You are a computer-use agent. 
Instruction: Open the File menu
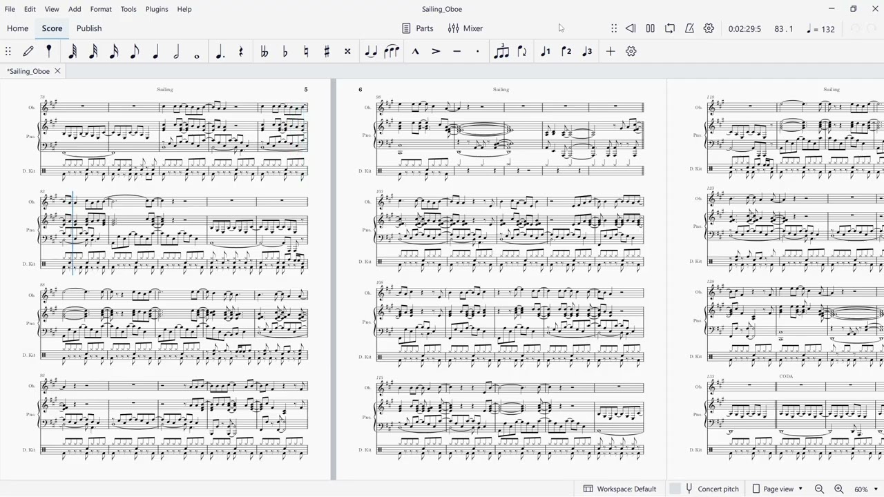click(10, 9)
